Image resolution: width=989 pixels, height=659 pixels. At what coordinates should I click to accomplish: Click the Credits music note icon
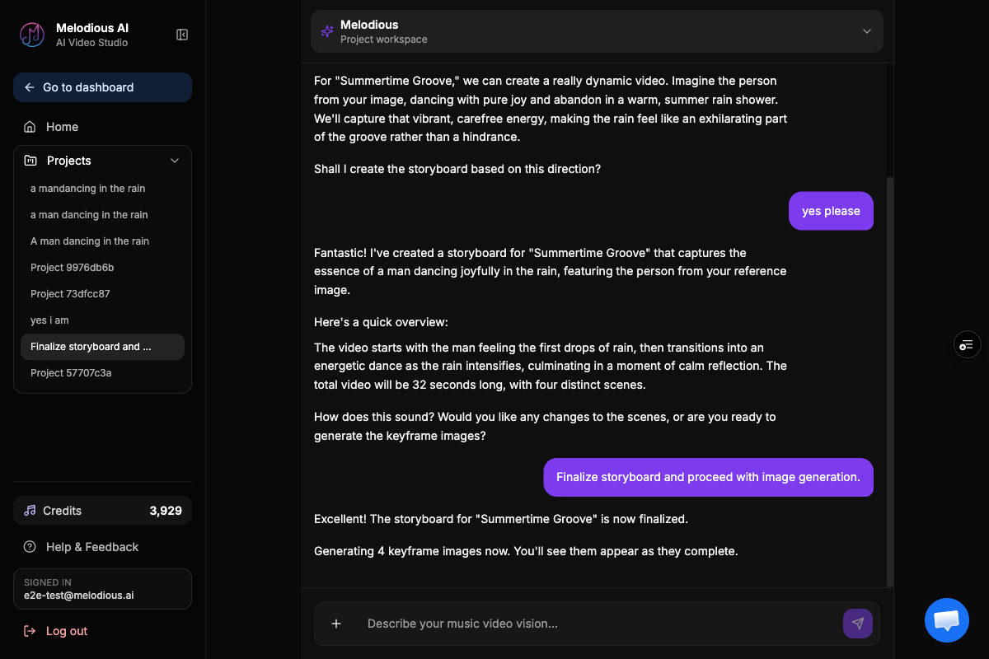click(30, 511)
